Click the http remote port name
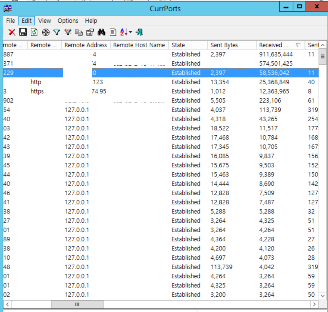 [36, 82]
